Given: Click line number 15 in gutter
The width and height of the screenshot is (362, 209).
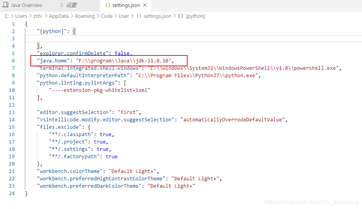Looking at the screenshot, I should [12, 127].
